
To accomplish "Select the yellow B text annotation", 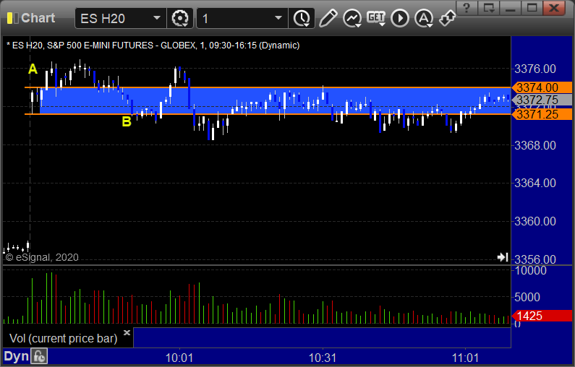I will pos(127,121).
